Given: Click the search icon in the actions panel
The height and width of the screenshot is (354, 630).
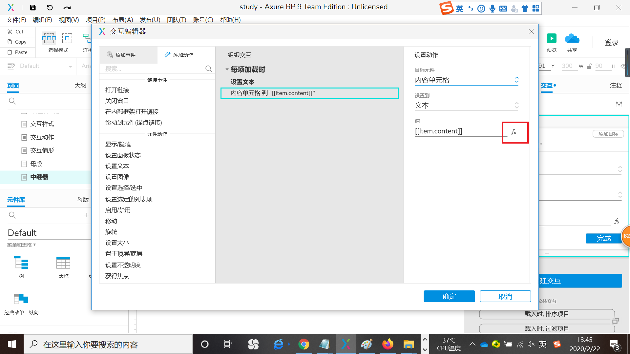Looking at the screenshot, I should [209, 69].
